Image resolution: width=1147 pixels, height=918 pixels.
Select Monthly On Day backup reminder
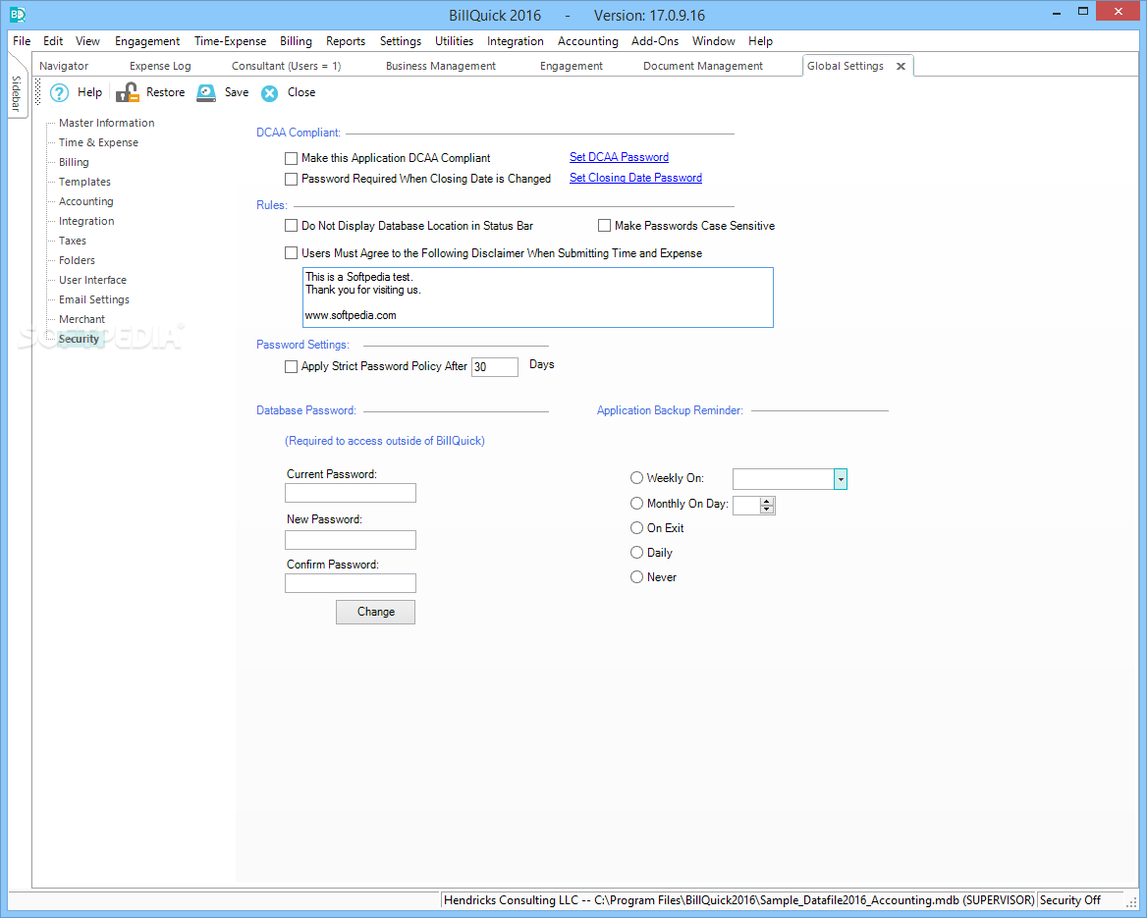636,504
